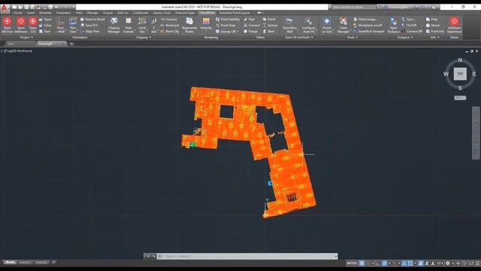
Task: Choose the Steel filter tool
Action: [x=268, y=32]
